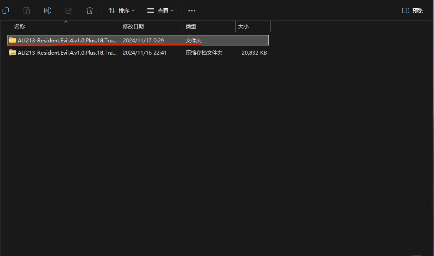434x256 pixels.
Task: Toggle the 预览 preview pane
Action: pos(413,10)
